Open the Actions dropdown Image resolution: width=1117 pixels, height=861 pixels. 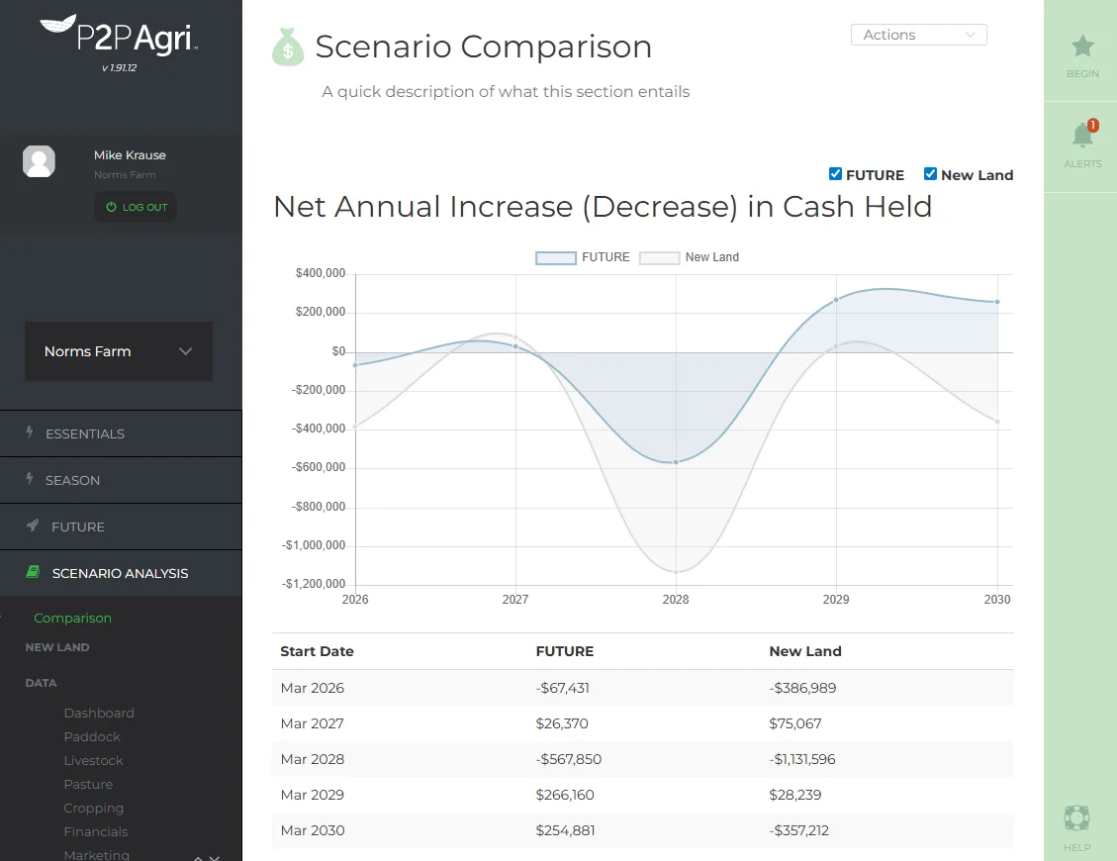[x=918, y=34]
